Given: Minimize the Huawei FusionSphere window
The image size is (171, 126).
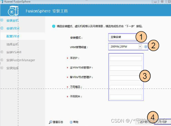Looking at the screenshot, I should pyautogui.click(x=155, y=2).
